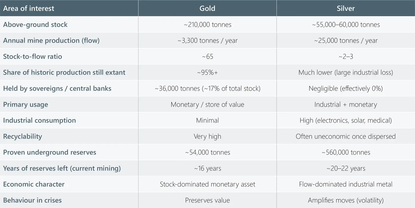Screen dimensions: 415x208
Task: Select the 'Amplifies moves (volatility)' cell
Action: click(x=346, y=200)
